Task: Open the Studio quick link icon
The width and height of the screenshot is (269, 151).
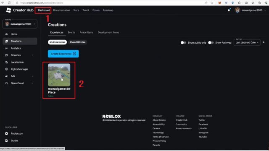Action: coord(7,141)
